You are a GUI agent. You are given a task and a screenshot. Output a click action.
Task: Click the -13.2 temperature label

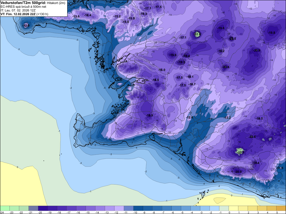point(227,118)
